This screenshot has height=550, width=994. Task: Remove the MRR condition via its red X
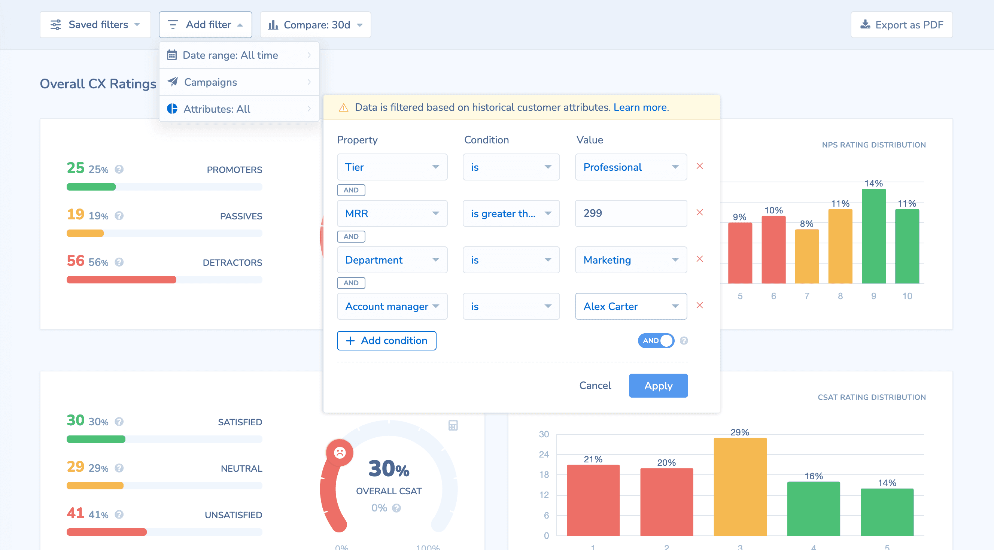700,213
